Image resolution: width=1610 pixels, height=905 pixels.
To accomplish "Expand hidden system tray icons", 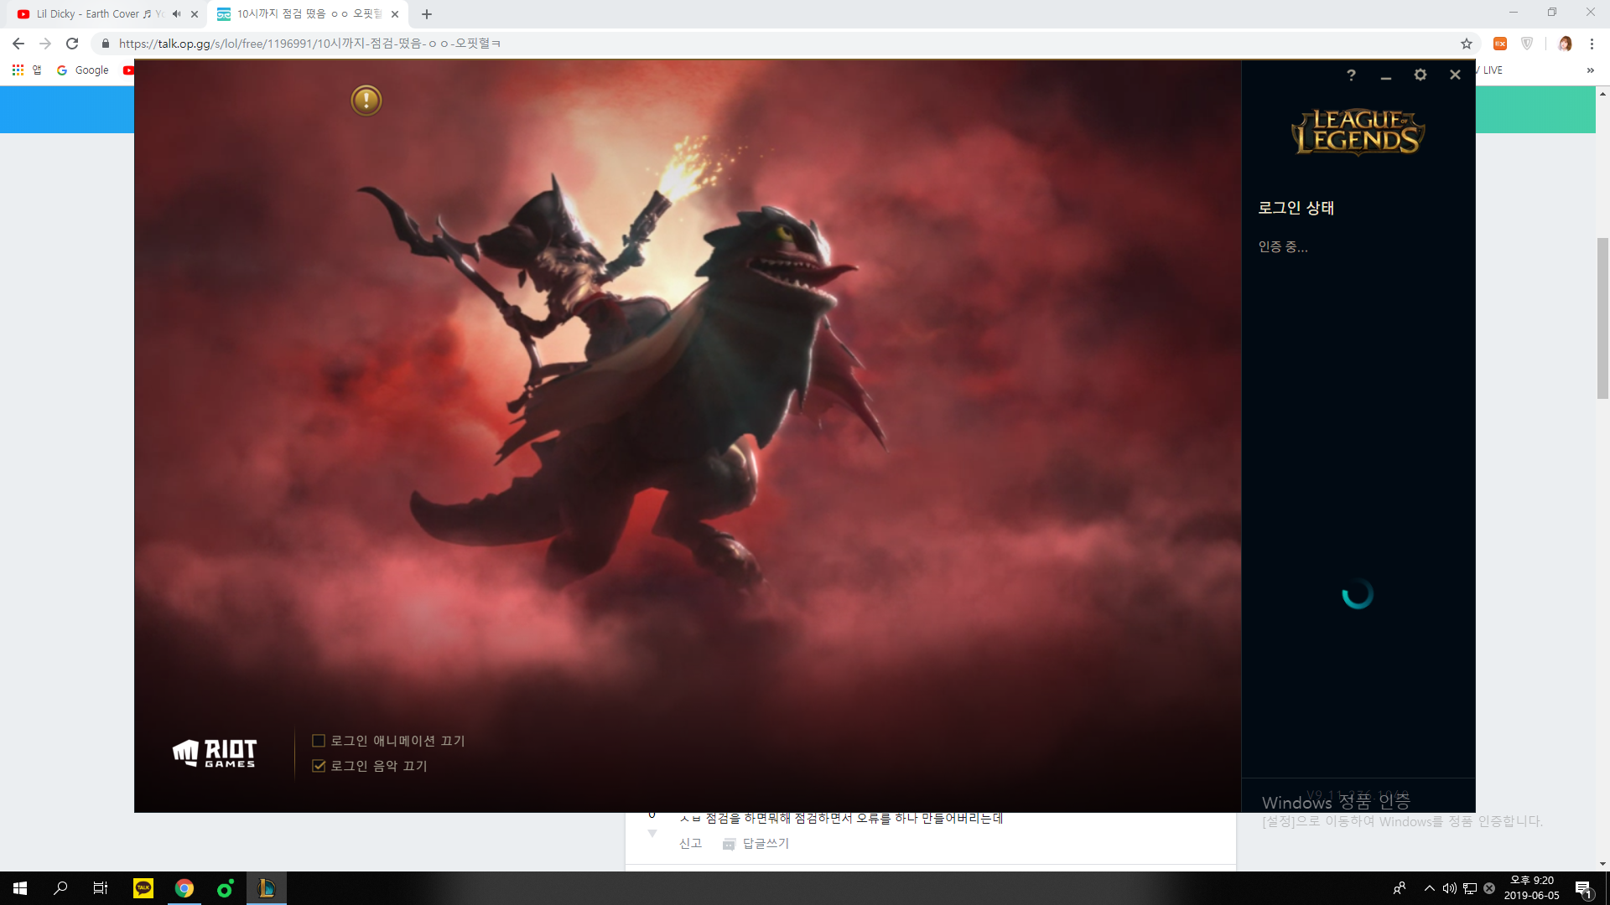I will coord(1430,888).
